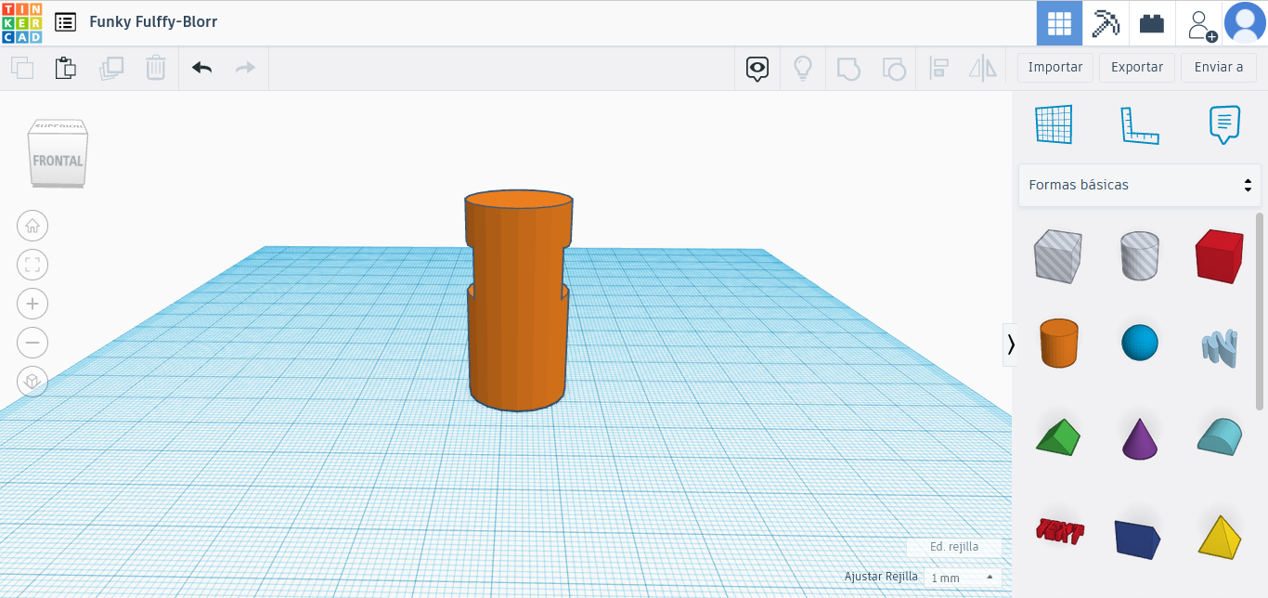Select the orange Cylinder shape
Screen dimensions: 1268x598
(1058, 343)
